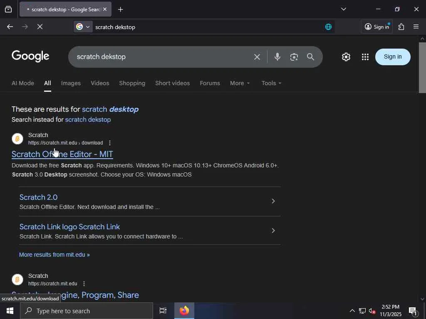Click More results from mit.edu
The image size is (426, 319).
[x=54, y=255]
